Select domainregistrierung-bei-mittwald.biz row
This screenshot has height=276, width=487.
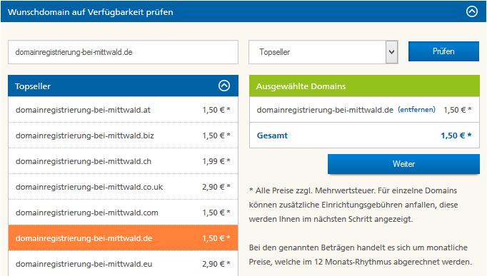pyautogui.click(x=123, y=136)
